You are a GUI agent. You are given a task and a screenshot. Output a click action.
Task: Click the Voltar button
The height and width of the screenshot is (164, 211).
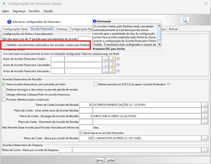[111, 160]
